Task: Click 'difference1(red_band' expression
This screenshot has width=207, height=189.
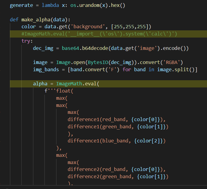Action: point(96,120)
